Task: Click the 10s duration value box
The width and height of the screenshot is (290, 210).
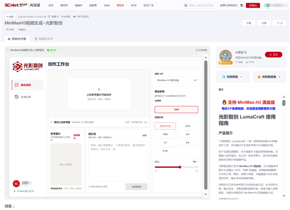Action: 194,162
